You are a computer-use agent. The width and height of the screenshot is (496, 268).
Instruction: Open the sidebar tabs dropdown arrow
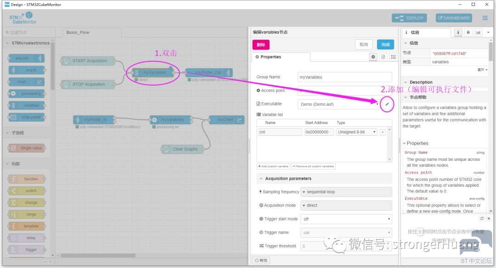click(488, 32)
